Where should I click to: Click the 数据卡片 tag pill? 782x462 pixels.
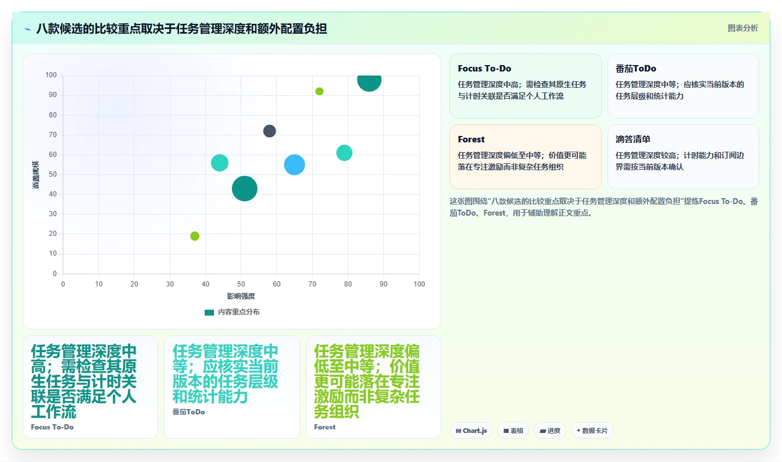tap(592, 431)
